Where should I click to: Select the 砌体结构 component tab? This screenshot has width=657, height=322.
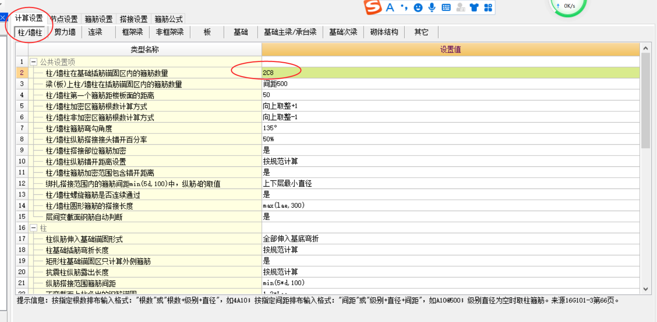384,32
